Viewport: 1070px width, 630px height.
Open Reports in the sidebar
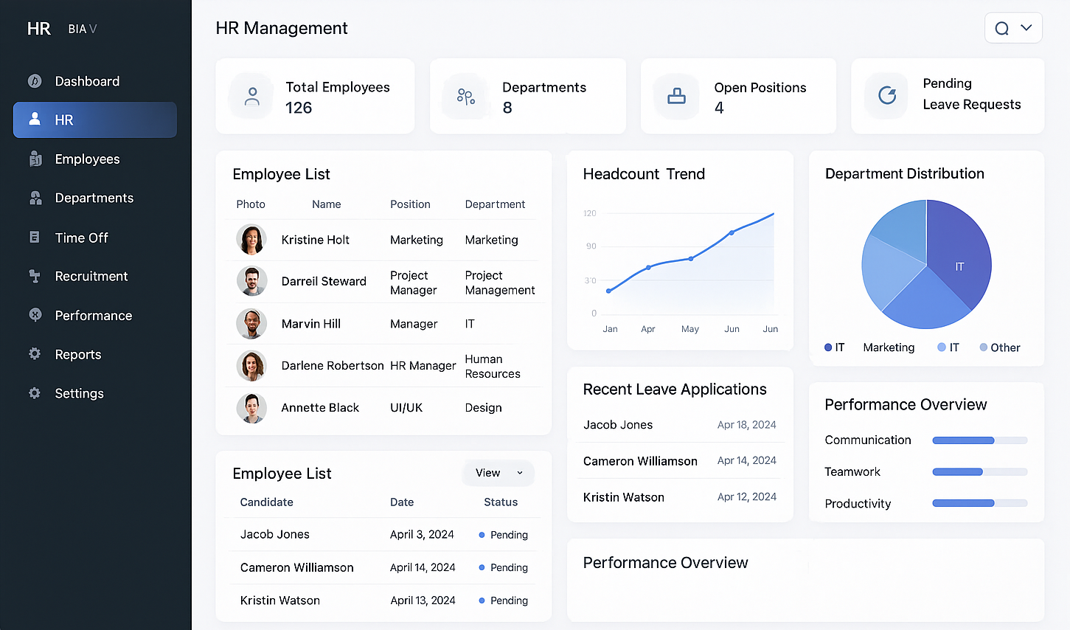(95, 354)
